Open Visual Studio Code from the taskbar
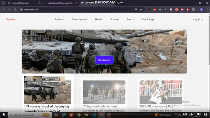210x118 pixels. point(94,115)
